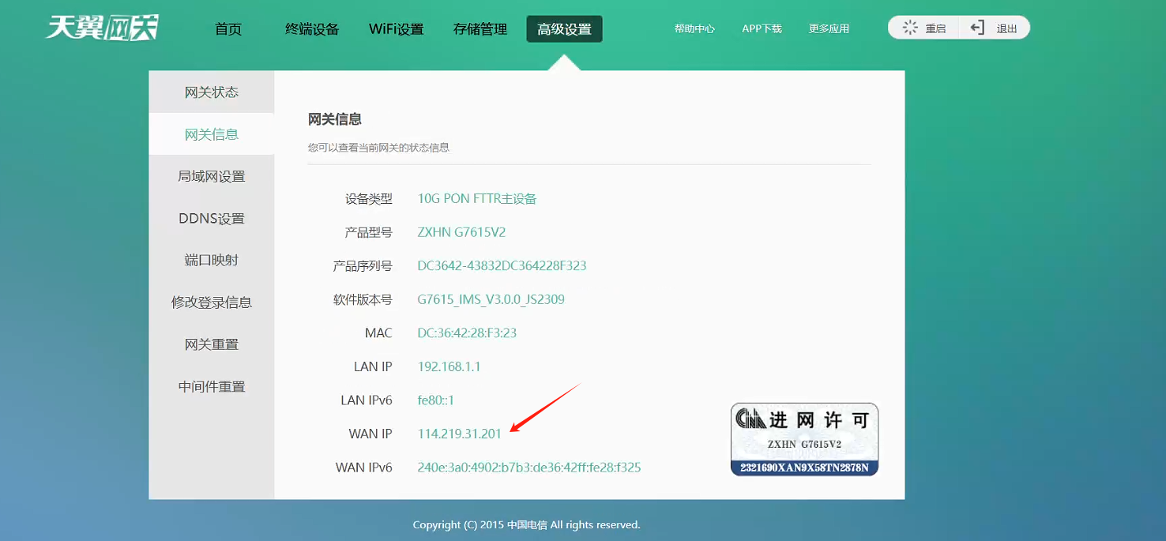Go to 存储管理 tab

[x=480, y=29]
